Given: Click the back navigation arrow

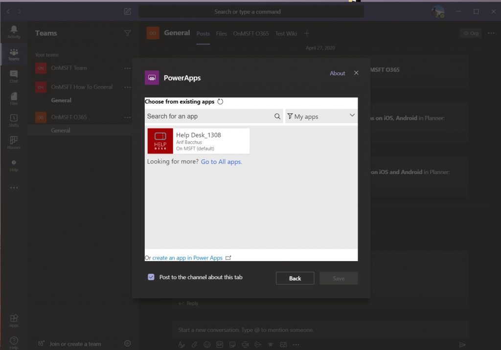Looking at the screenshot, I should click(8, 12).
